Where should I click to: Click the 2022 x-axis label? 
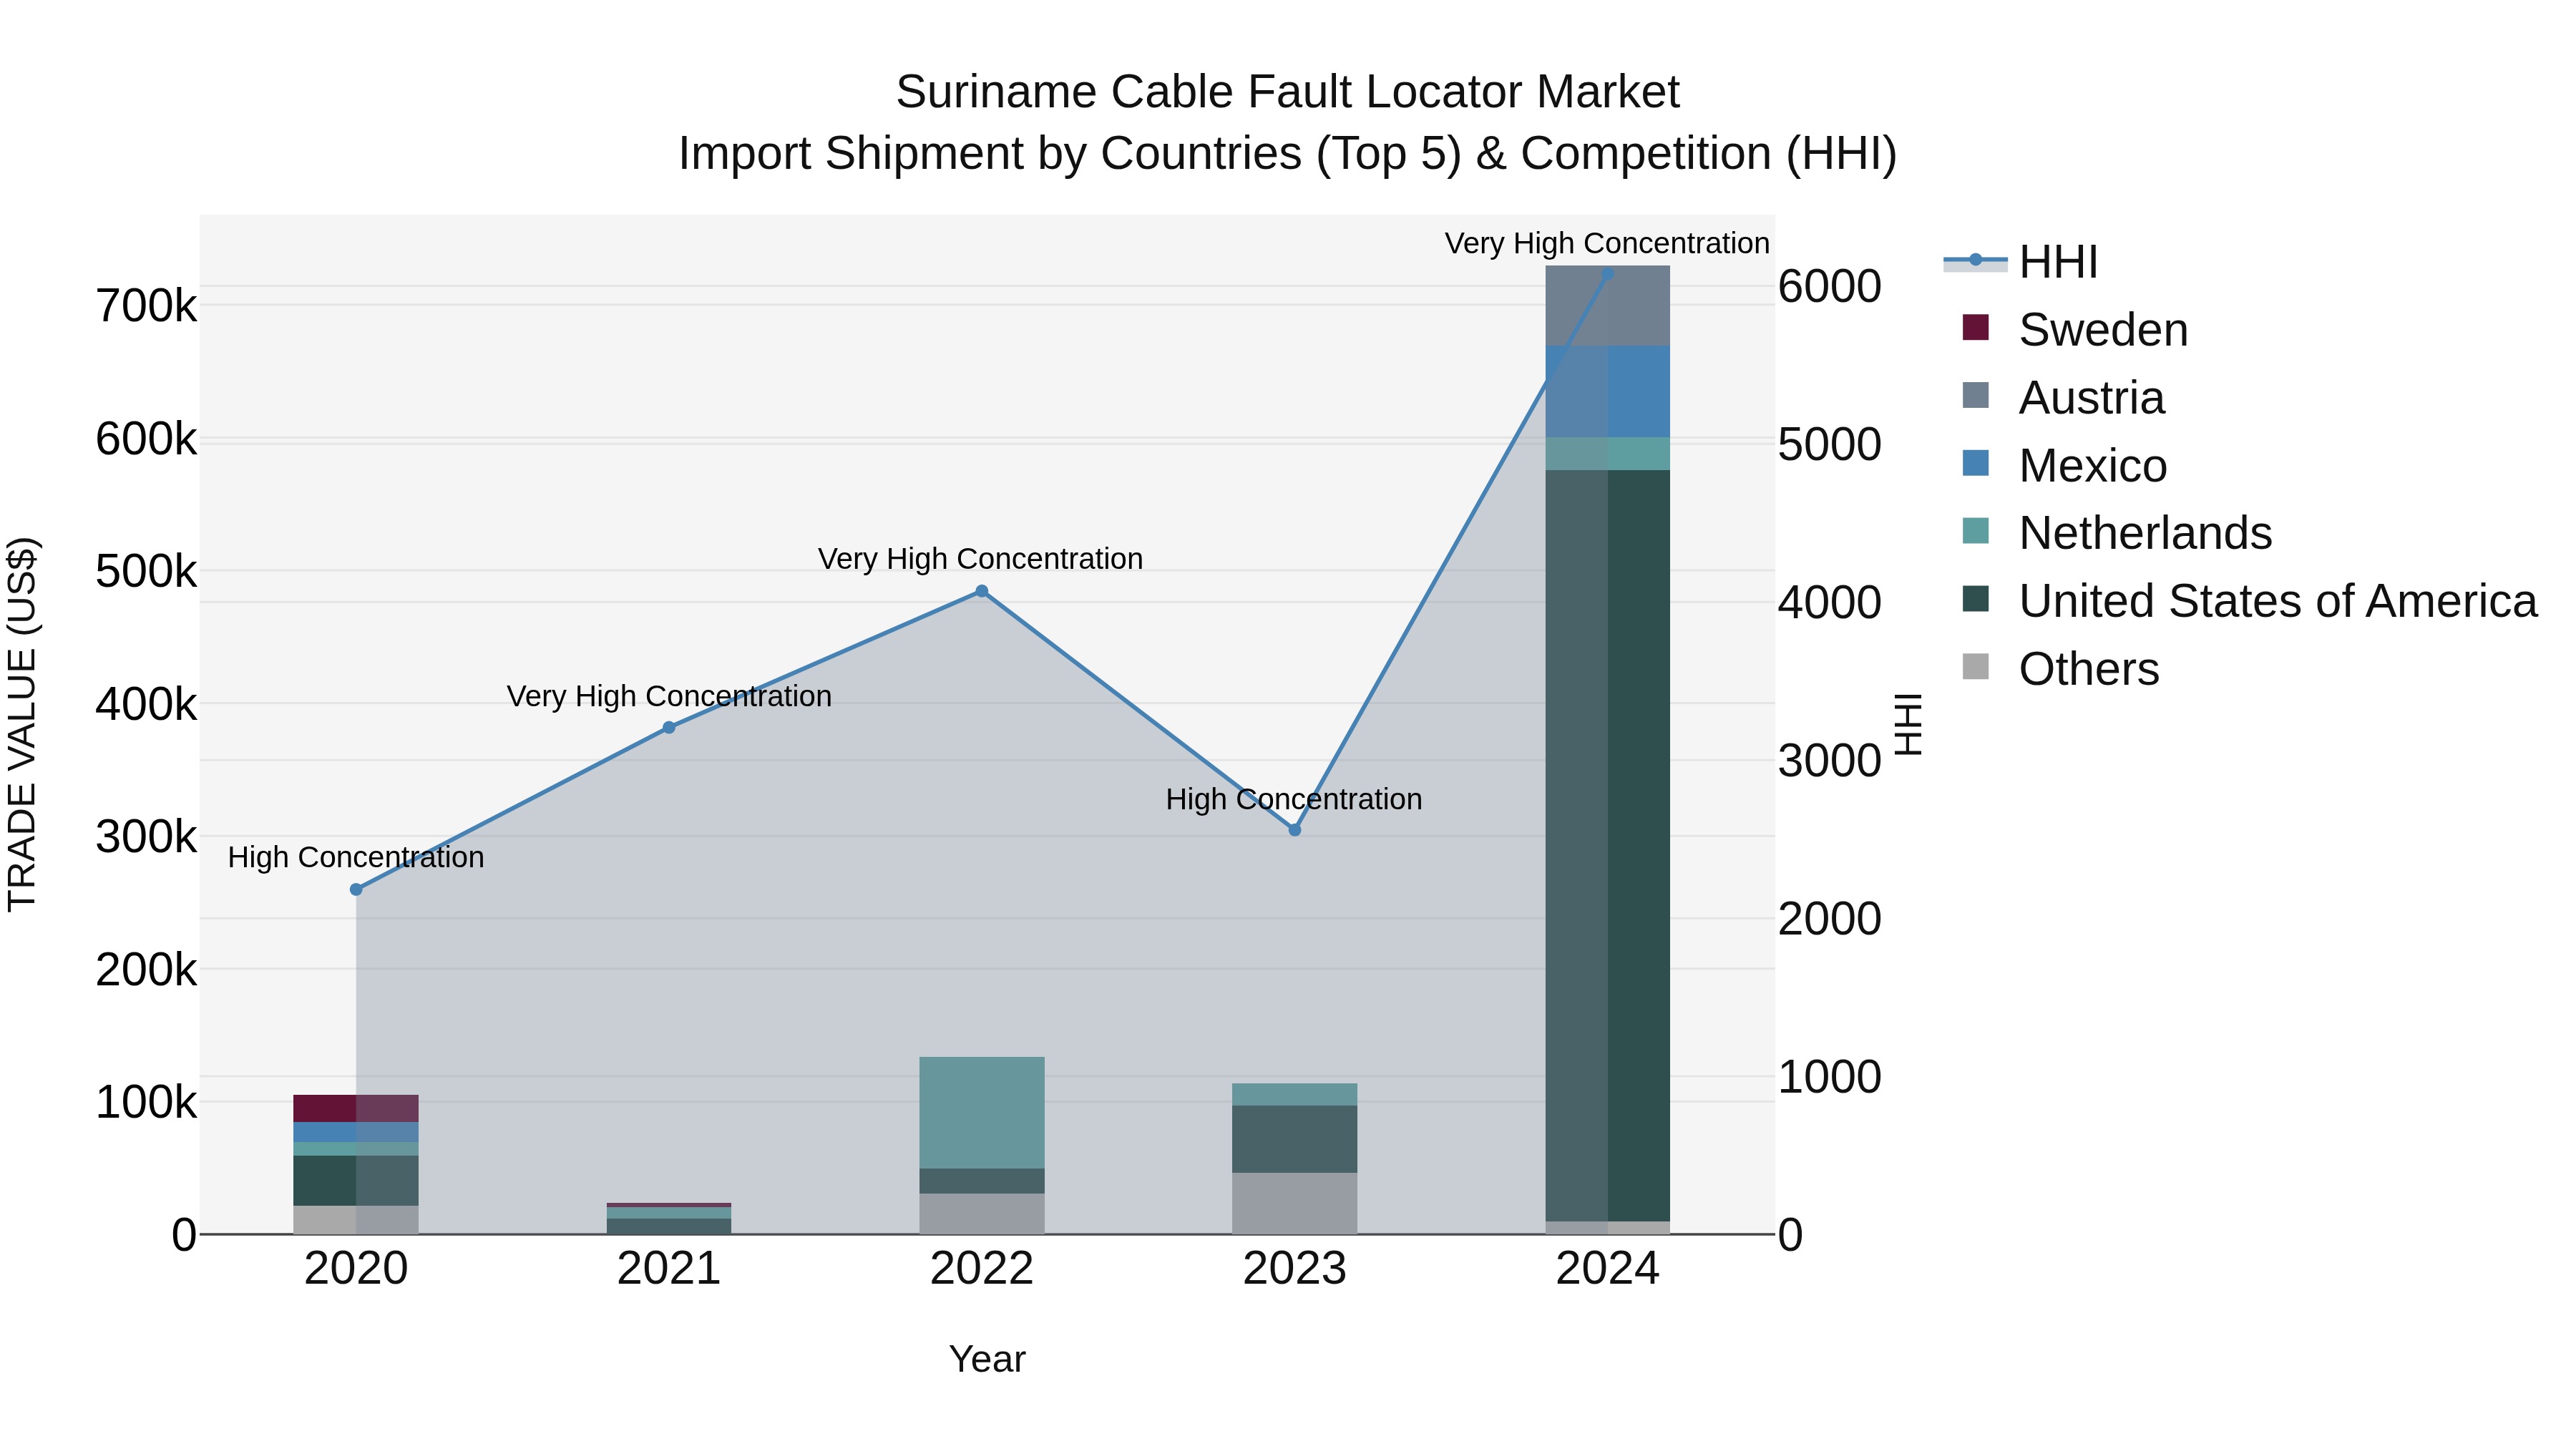982,1269
